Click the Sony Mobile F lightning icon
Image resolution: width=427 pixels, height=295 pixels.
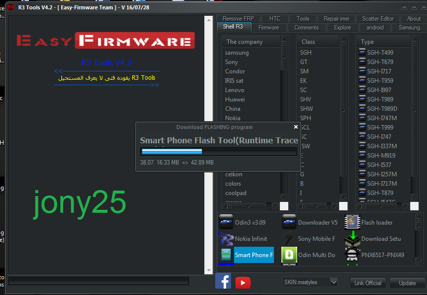(289, 239)
